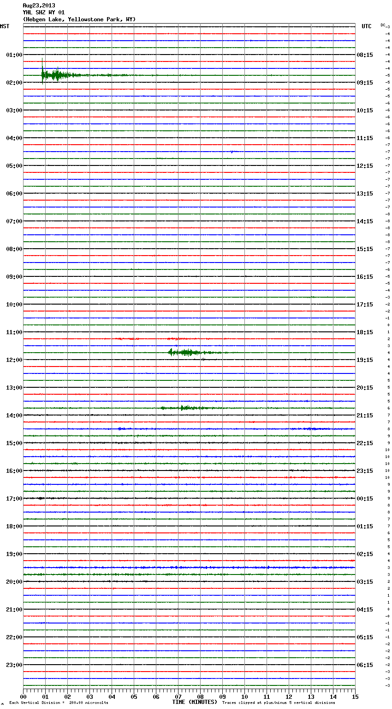The image size is (392, 709).
Task: Click the 02:15 UTC time label
Action: [365, 554]
